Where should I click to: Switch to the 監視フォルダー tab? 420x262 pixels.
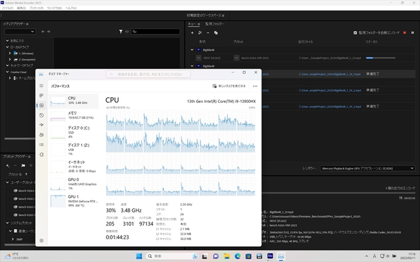(x=215, y=24)
